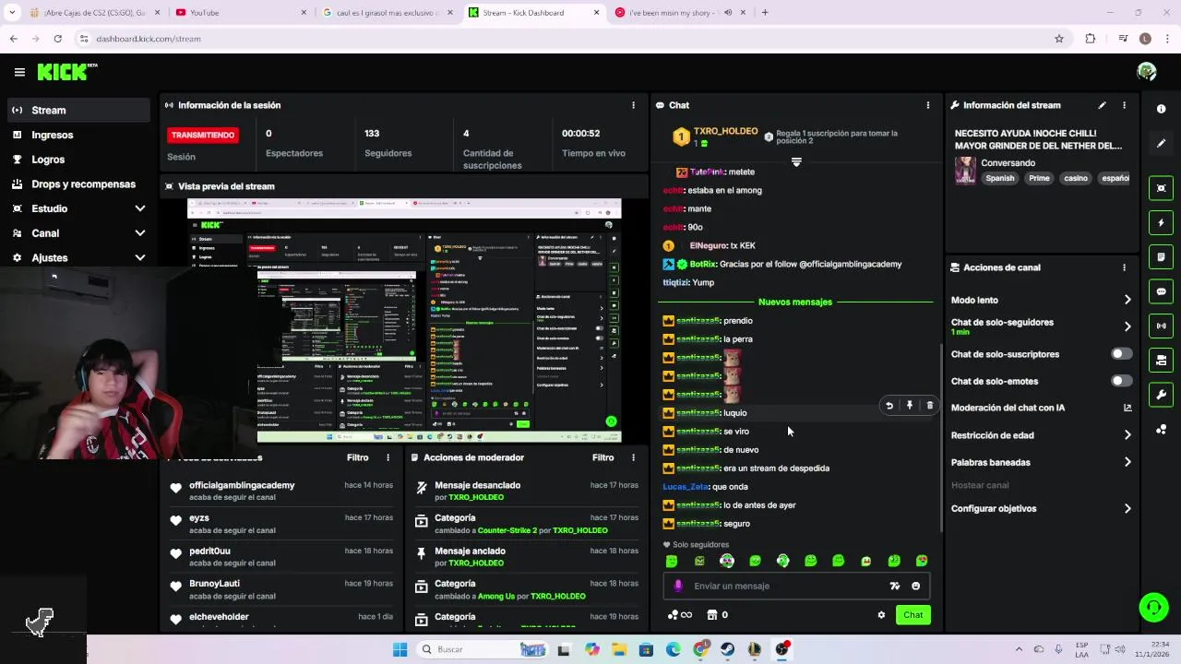Open Steam from the taskbar
This screenshot has width=1181, height=664.
pos(728,649)
